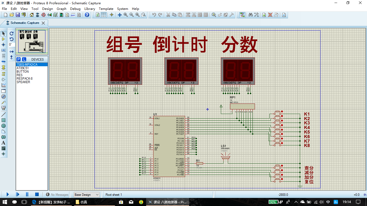Image resolution: width=367 pixels, height=206 pixels.
Task: Choose the Junction Dot Mode tool
Action: (3, 45)
